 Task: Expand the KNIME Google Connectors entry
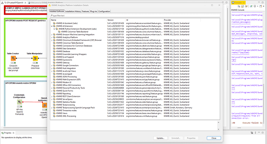coord(52,65)
